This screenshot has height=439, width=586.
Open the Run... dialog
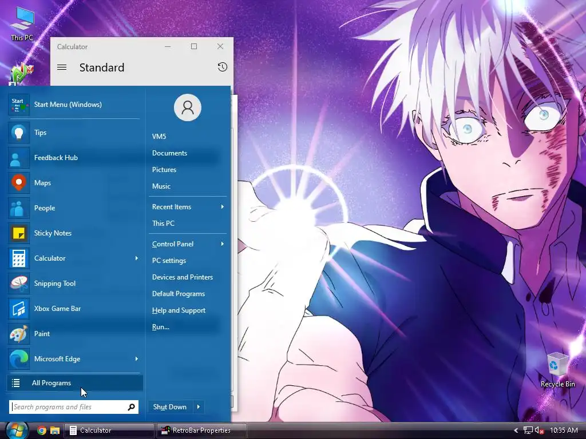point(161,327)
